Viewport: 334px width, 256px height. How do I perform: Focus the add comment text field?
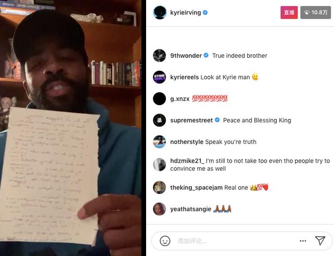236,241
